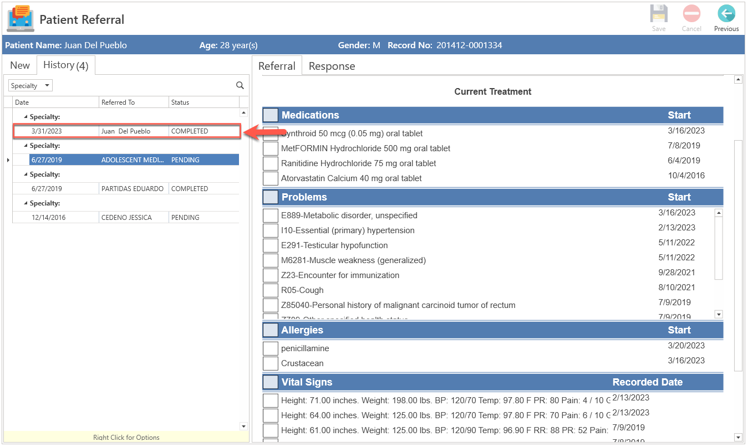This screenshot has height=447, width=748.
Task: Click the Patient Referral app logo
Action: [x=20, y=18]
